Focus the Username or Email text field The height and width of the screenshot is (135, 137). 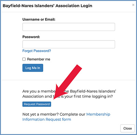68,27
